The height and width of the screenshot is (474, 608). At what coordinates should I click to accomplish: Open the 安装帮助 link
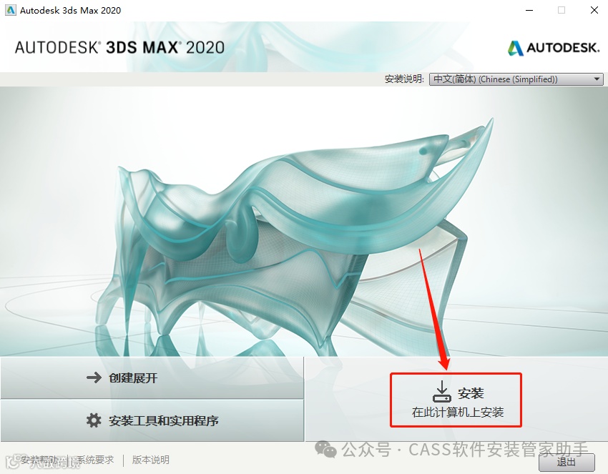[40, 460]
